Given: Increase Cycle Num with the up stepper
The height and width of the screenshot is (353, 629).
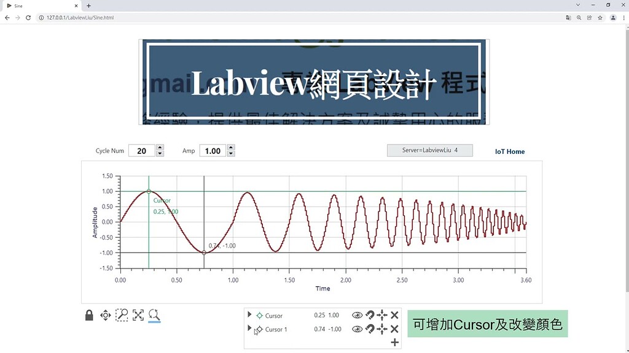Looking at the screenshot, I should pyautogui.click(x=159, y=148).
